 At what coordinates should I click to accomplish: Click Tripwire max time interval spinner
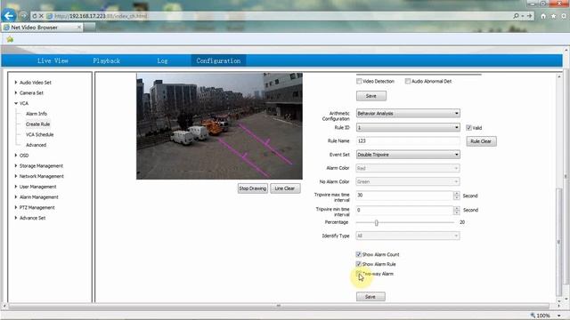(457, 196)
